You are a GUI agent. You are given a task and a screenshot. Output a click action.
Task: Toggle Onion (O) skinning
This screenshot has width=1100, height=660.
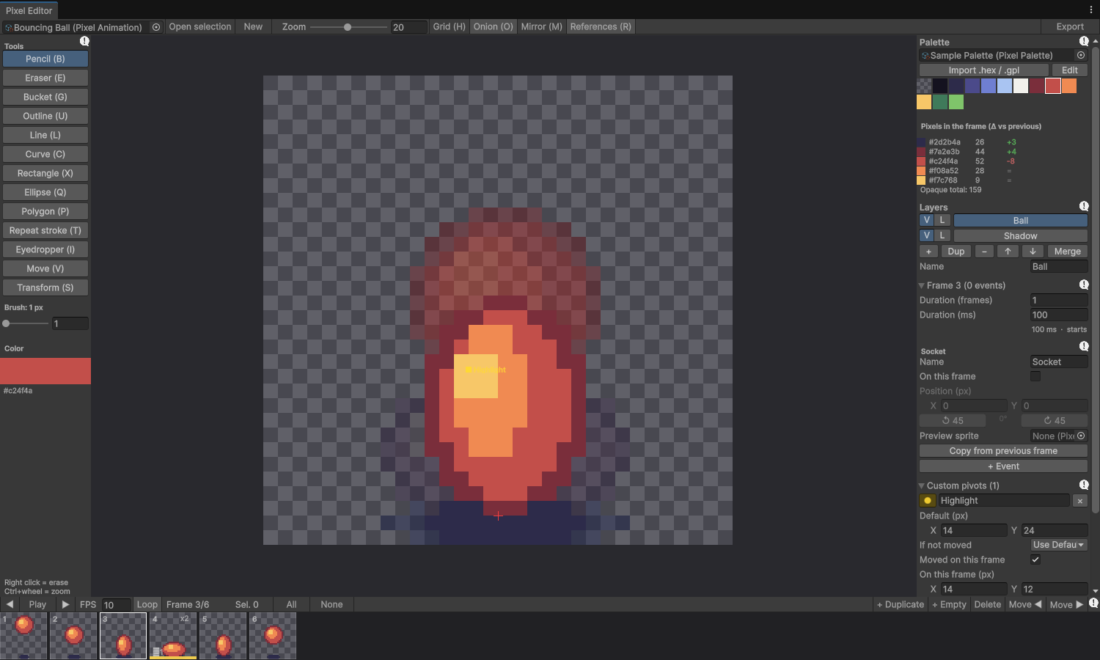tap(493, 26)
